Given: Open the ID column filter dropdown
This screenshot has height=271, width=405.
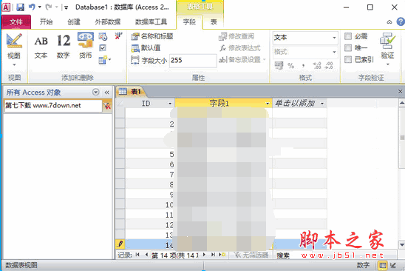Looking at the screenshot, I should pos(170,104).
